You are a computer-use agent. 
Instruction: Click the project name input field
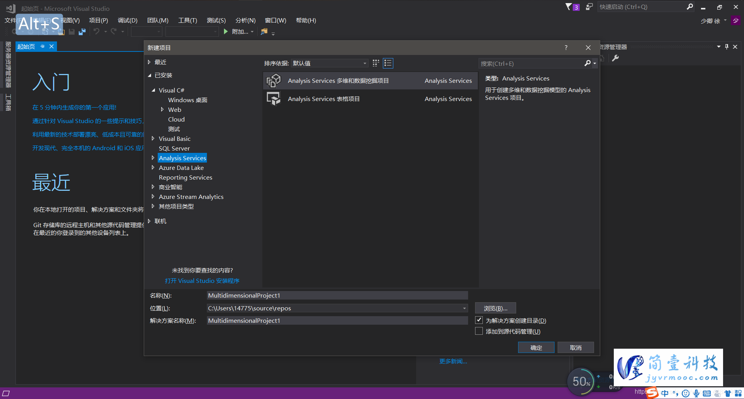(x=337, y=295)
